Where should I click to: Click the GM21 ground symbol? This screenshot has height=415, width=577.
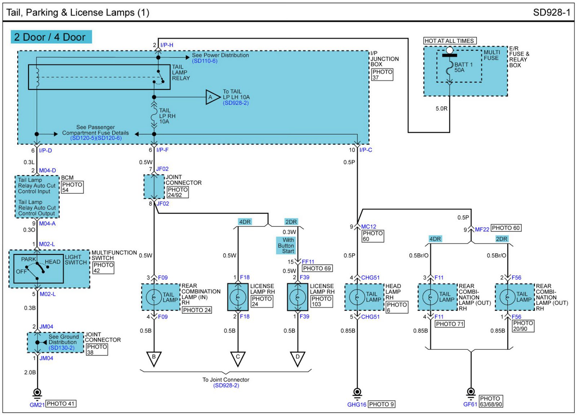[37, 393]
